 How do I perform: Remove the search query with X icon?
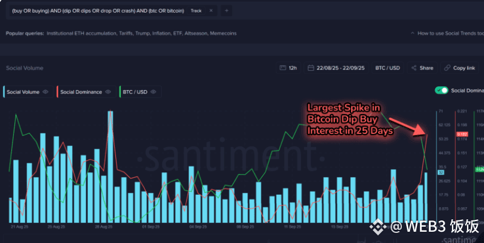pos(211,11)
